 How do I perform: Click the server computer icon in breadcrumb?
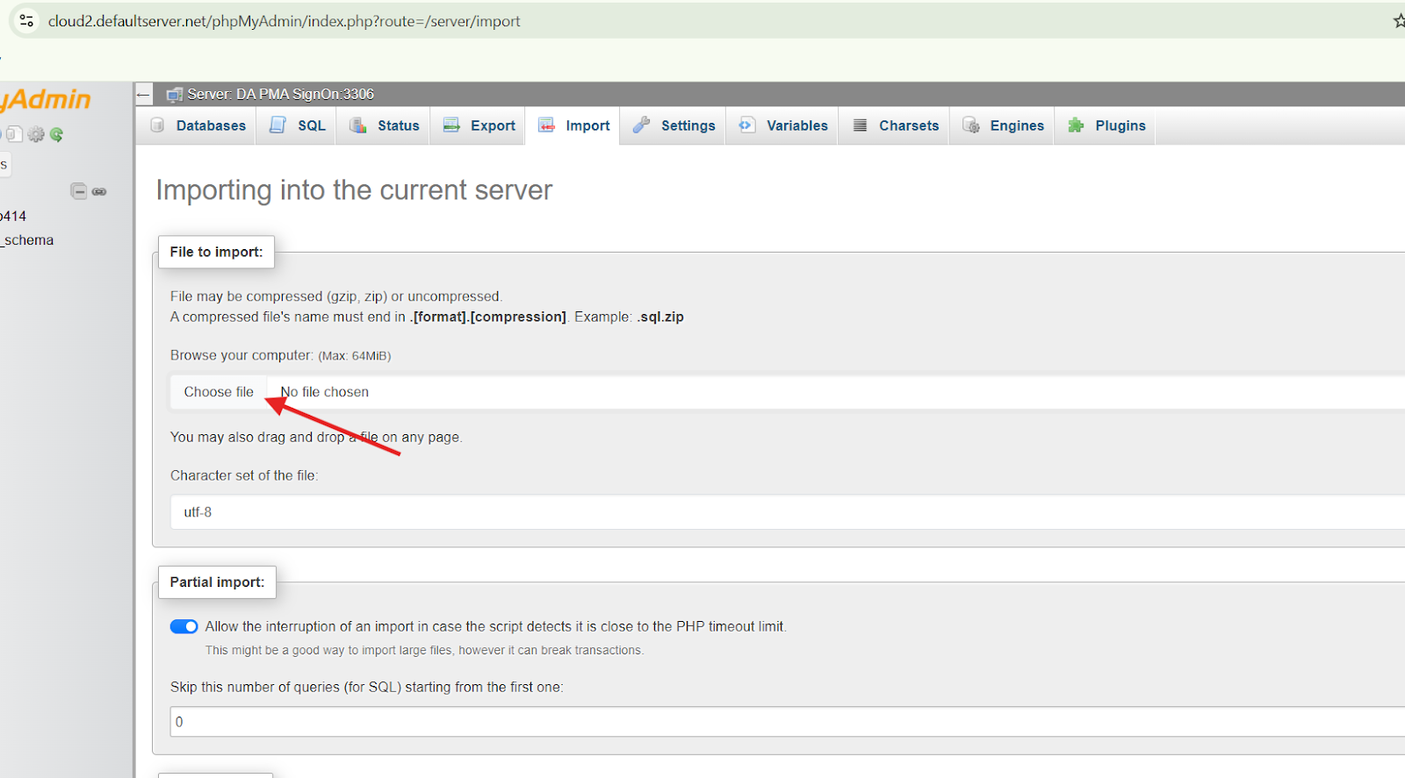point(175,95)
